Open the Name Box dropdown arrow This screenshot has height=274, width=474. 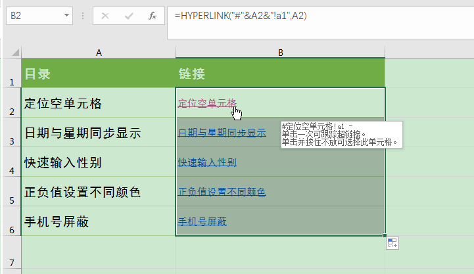point(66,15)
